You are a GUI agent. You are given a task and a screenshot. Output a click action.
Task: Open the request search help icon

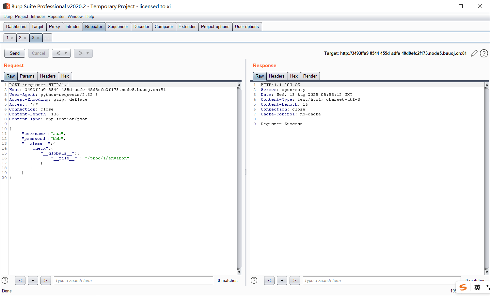(x=5, y=280)
